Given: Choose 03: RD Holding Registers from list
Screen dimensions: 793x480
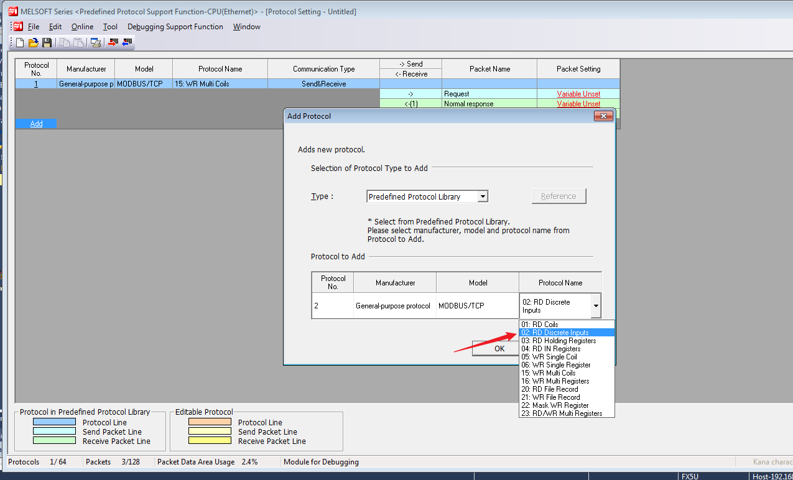Looking at the screenshot, I should [x=559, y=341].
